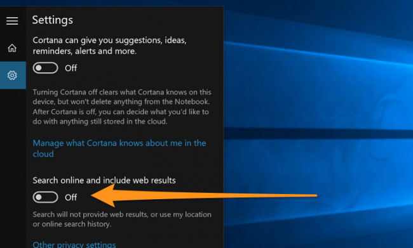The image size is (413, 248).
Task: Open the Other privacy settings link
Action: tap(74, 245)
